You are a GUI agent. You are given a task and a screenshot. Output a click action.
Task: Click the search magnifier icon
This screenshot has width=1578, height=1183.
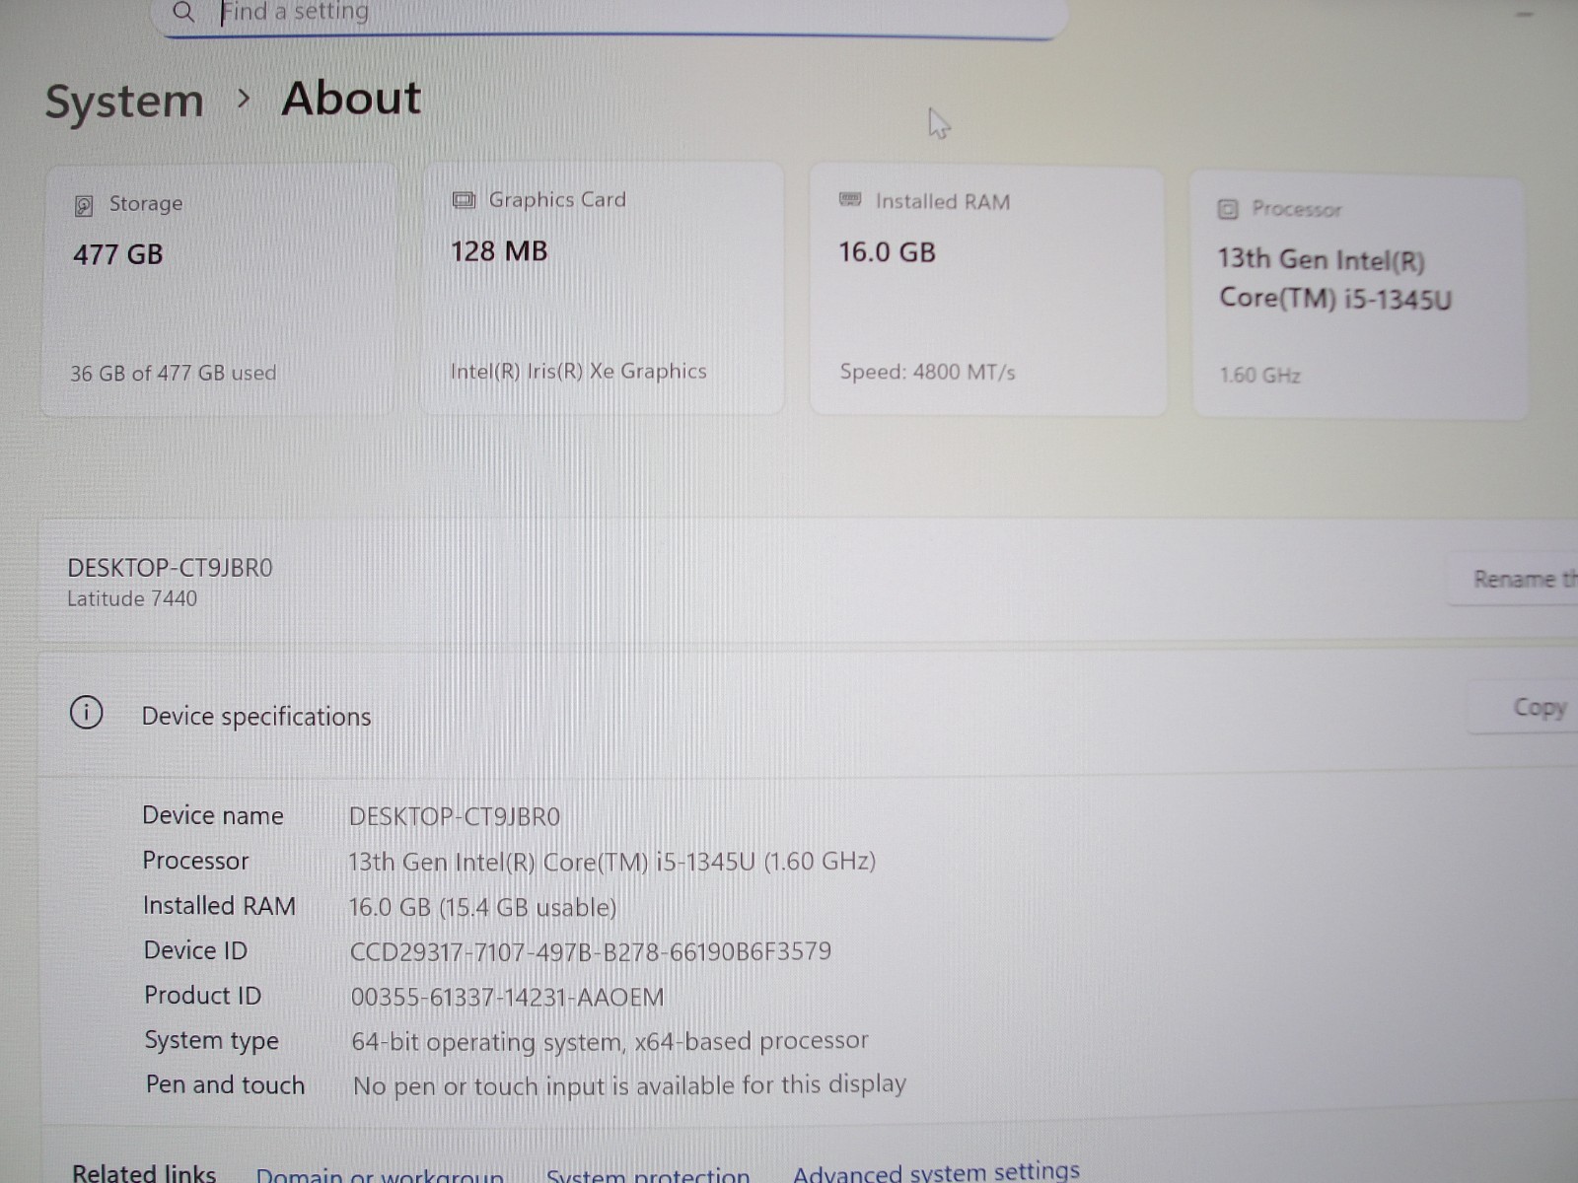click(183, 11)
